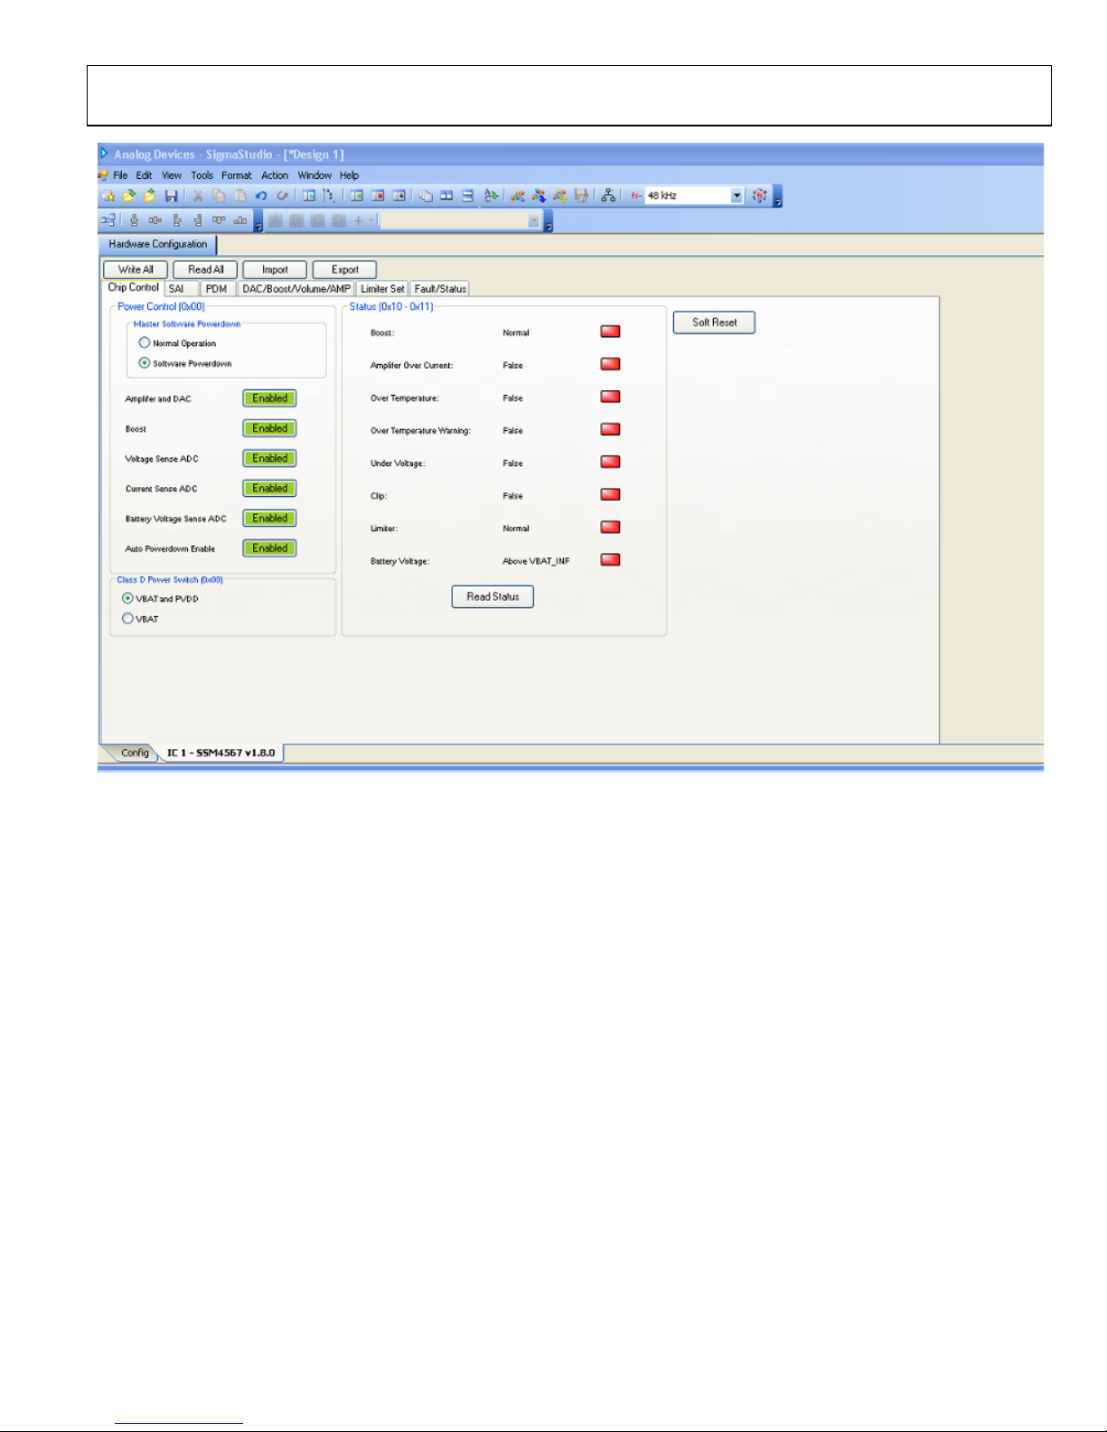Click the Redo arrow icon
Image resolution: width=1107 pixels, height=1432 pixels.
pyautogui.click(x=282, y=196)
